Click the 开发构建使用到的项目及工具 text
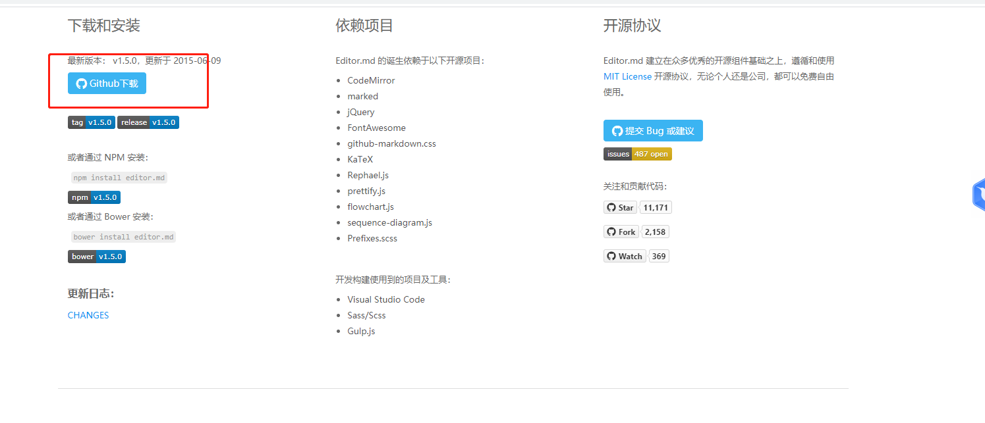The height and width of the screenshot is (423, 985). click(393, 280)
